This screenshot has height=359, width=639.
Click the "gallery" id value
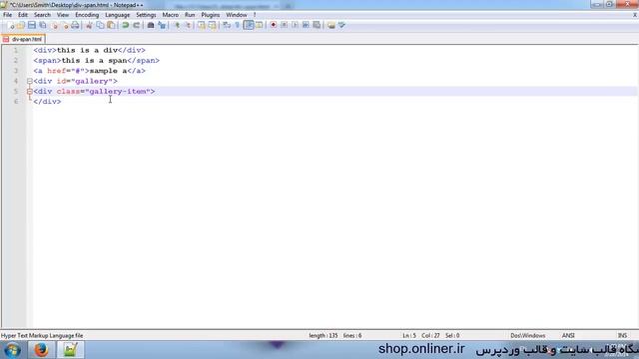pyautogui.click(x=92, y=81)
